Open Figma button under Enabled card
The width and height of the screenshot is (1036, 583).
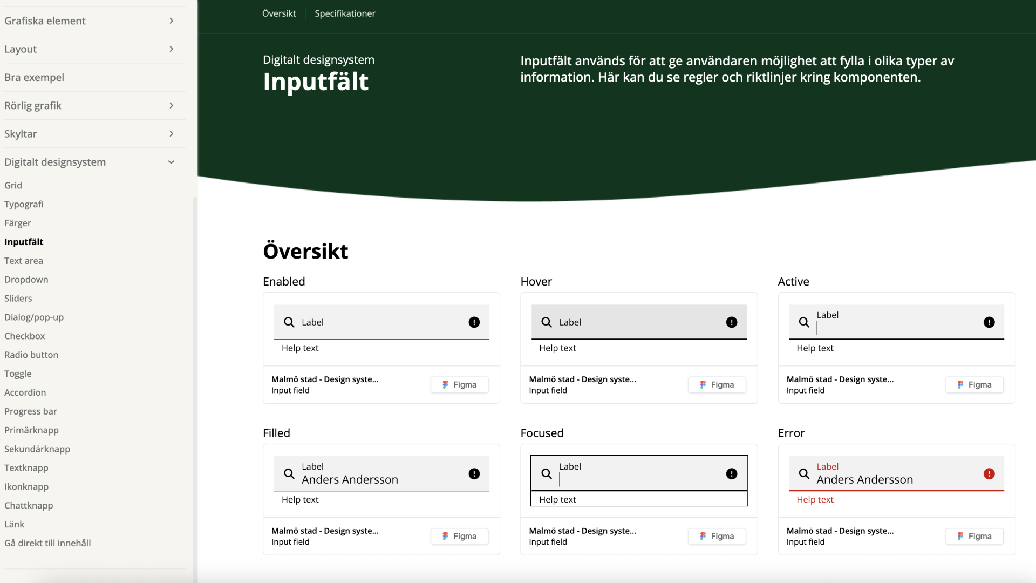[459, 385]
